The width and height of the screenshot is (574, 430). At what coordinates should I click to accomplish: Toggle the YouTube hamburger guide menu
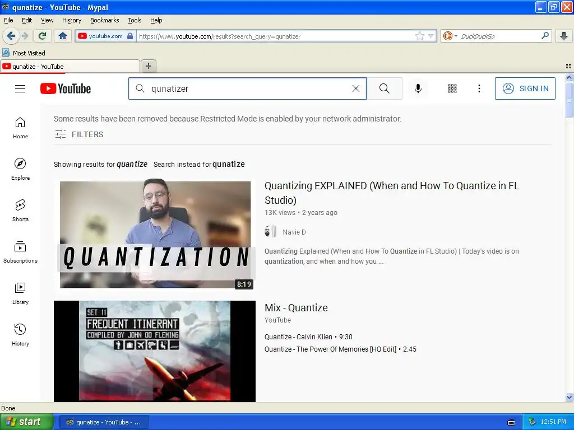20,88
